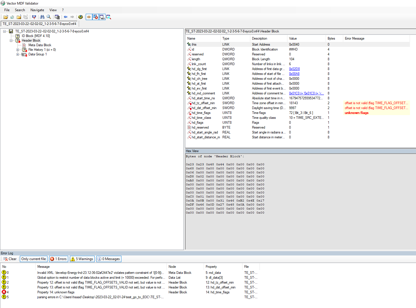Image resolution: width=416 pixels, height=308 pixels.
Task: Click the copy tree structure icon
Action: pos(57,17)
